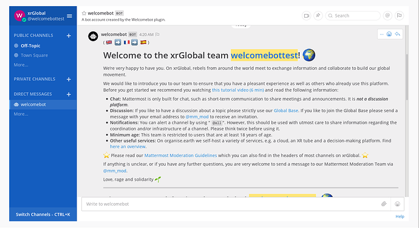Reply to the welcomebot message

pos(397,34)
